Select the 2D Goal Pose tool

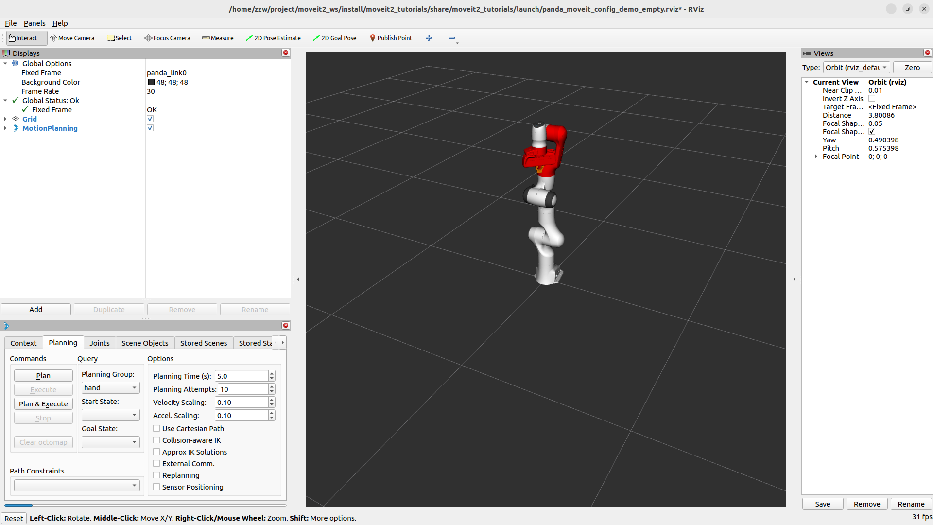pyautogui.click(x=334, y=38)
